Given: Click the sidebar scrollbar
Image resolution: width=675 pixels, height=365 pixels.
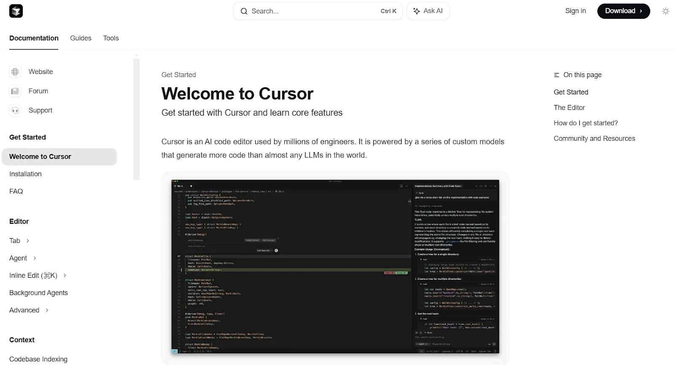Looking at the screenshot, I should pyautogui.click(x=136, y=119).
